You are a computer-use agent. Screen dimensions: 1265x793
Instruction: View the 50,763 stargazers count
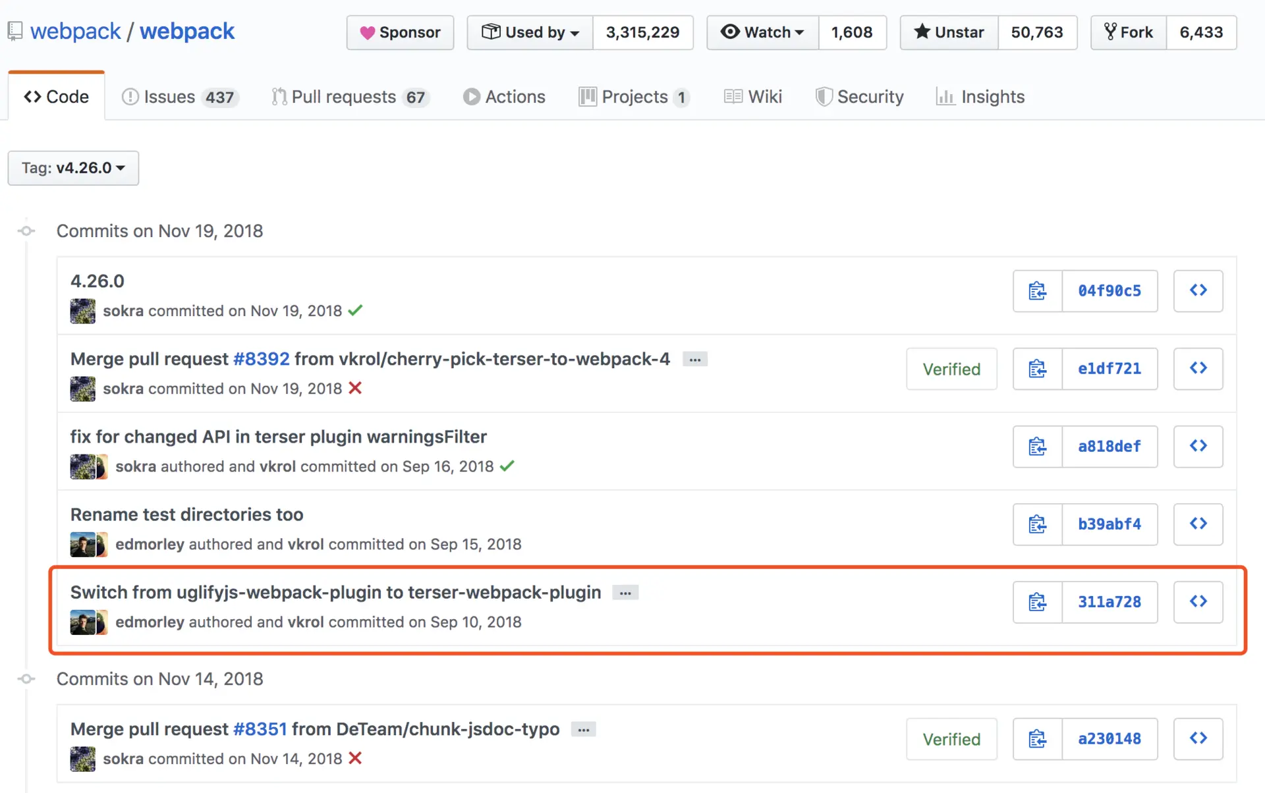(x=1037, y=32)
